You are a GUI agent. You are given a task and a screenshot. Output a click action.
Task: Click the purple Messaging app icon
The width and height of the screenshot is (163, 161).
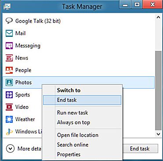coord(9,46)
